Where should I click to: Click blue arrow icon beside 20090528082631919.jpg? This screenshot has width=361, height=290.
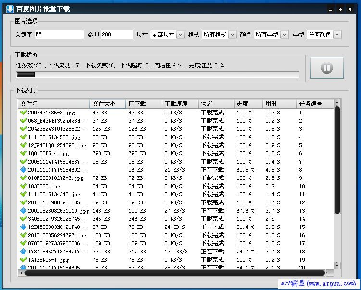pyautogui.click(x=23, y=211)
